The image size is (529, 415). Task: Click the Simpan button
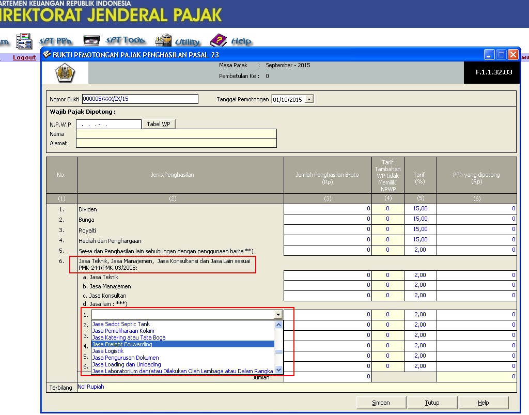tap(381, 403)
